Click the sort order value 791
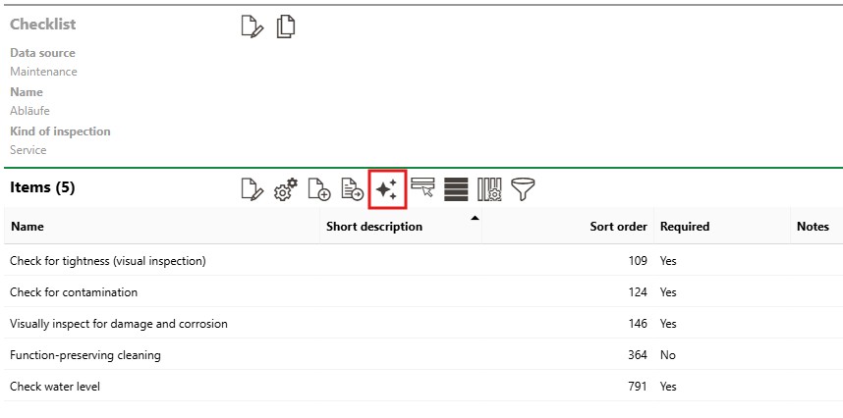The width and height of the screenshot is (843, 418). 638,387
